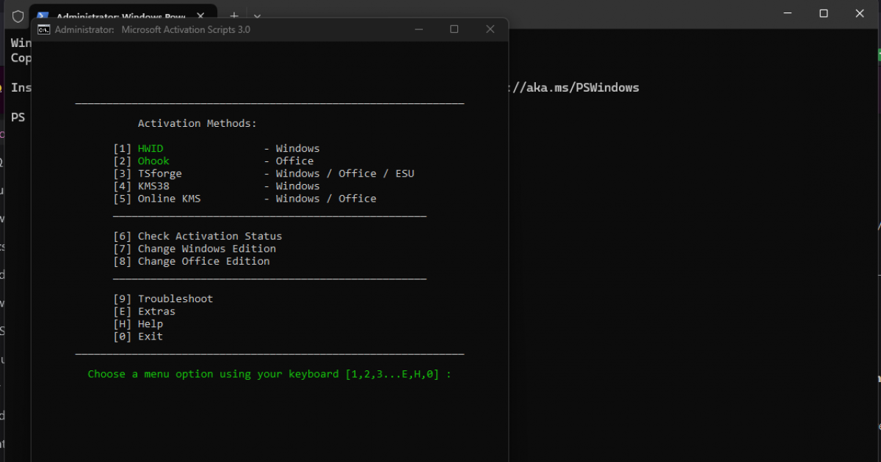Maximize the Windows Terminal window
This screenshot has width=881, height=462.
[x=824, y=14]
